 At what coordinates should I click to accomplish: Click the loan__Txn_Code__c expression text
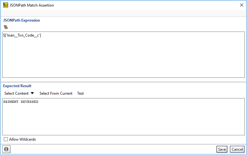click(22, 35)
